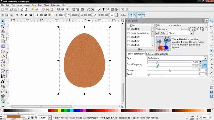The image size is (214, 120).
Task: Check the filter4046 checkbox
Action: pyautogui.click(x=128, y=45)
